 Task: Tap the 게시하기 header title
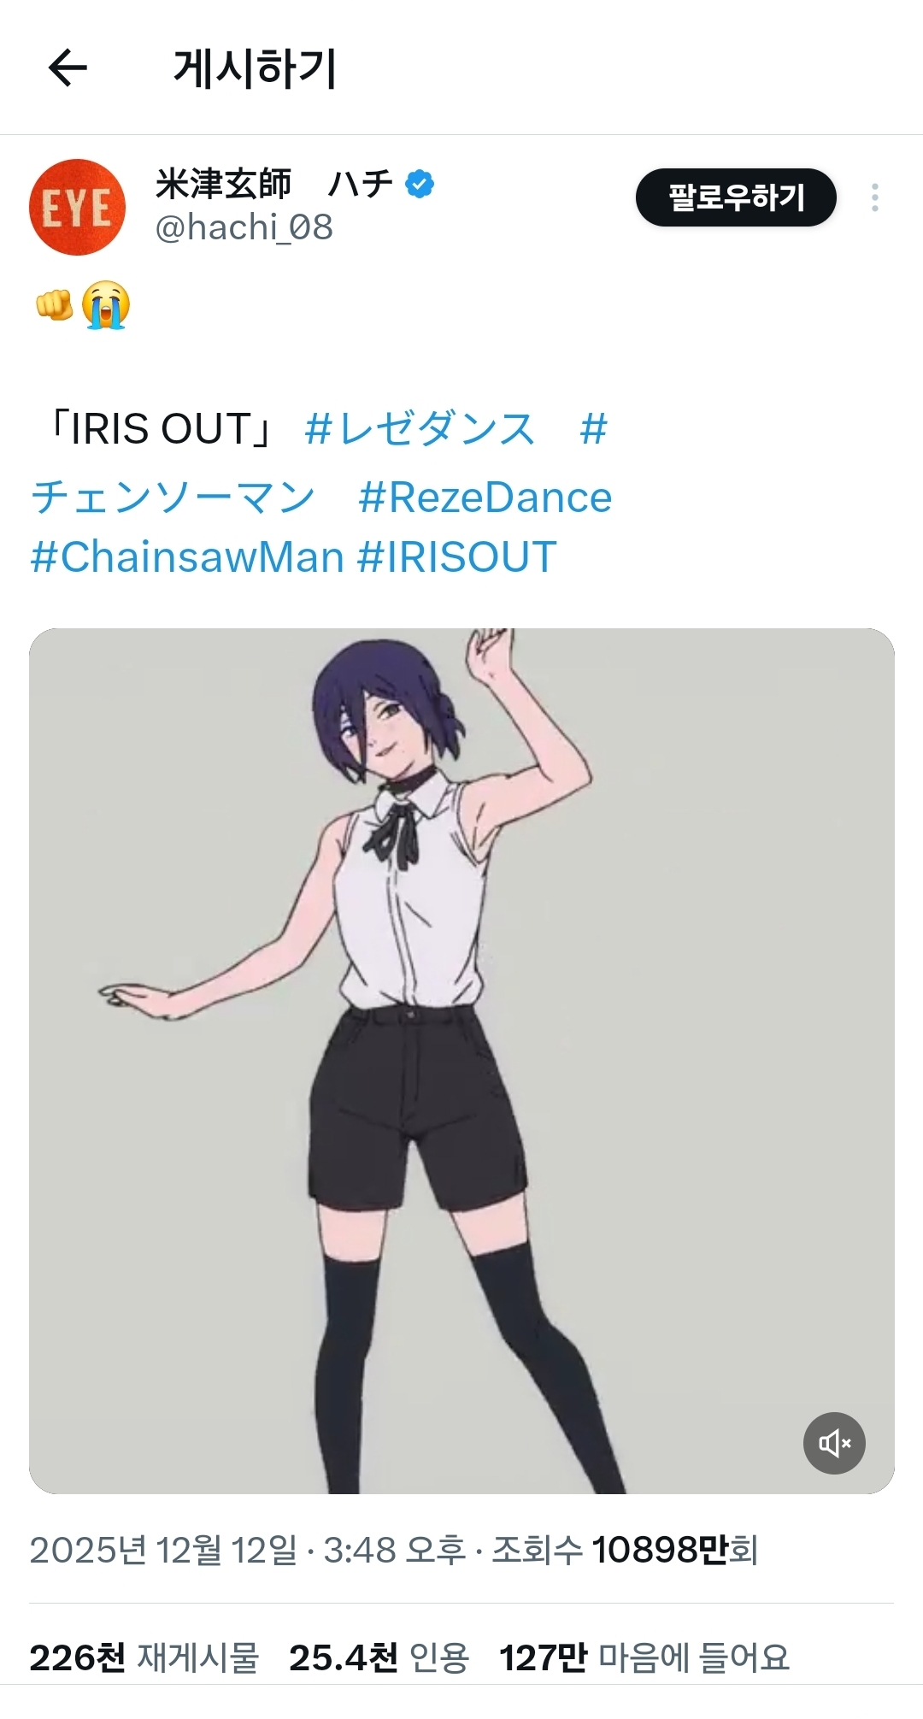coord(255,68)
